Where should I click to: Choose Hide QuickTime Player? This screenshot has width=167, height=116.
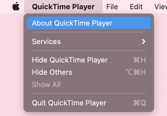[89, 60]
